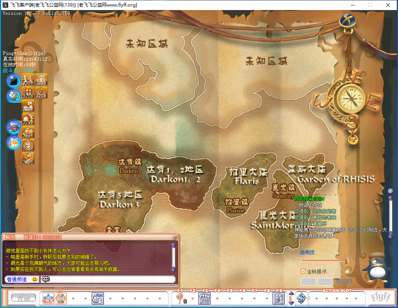Image resolution: width=398 pixels, height=308 pixels.
Task: Click the hourglass icon in the J slot
Action: click(x=60, y=298)
